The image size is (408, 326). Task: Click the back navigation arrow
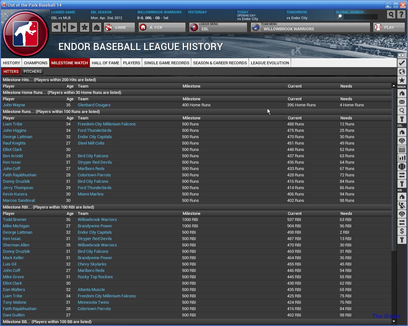point(56,27)
